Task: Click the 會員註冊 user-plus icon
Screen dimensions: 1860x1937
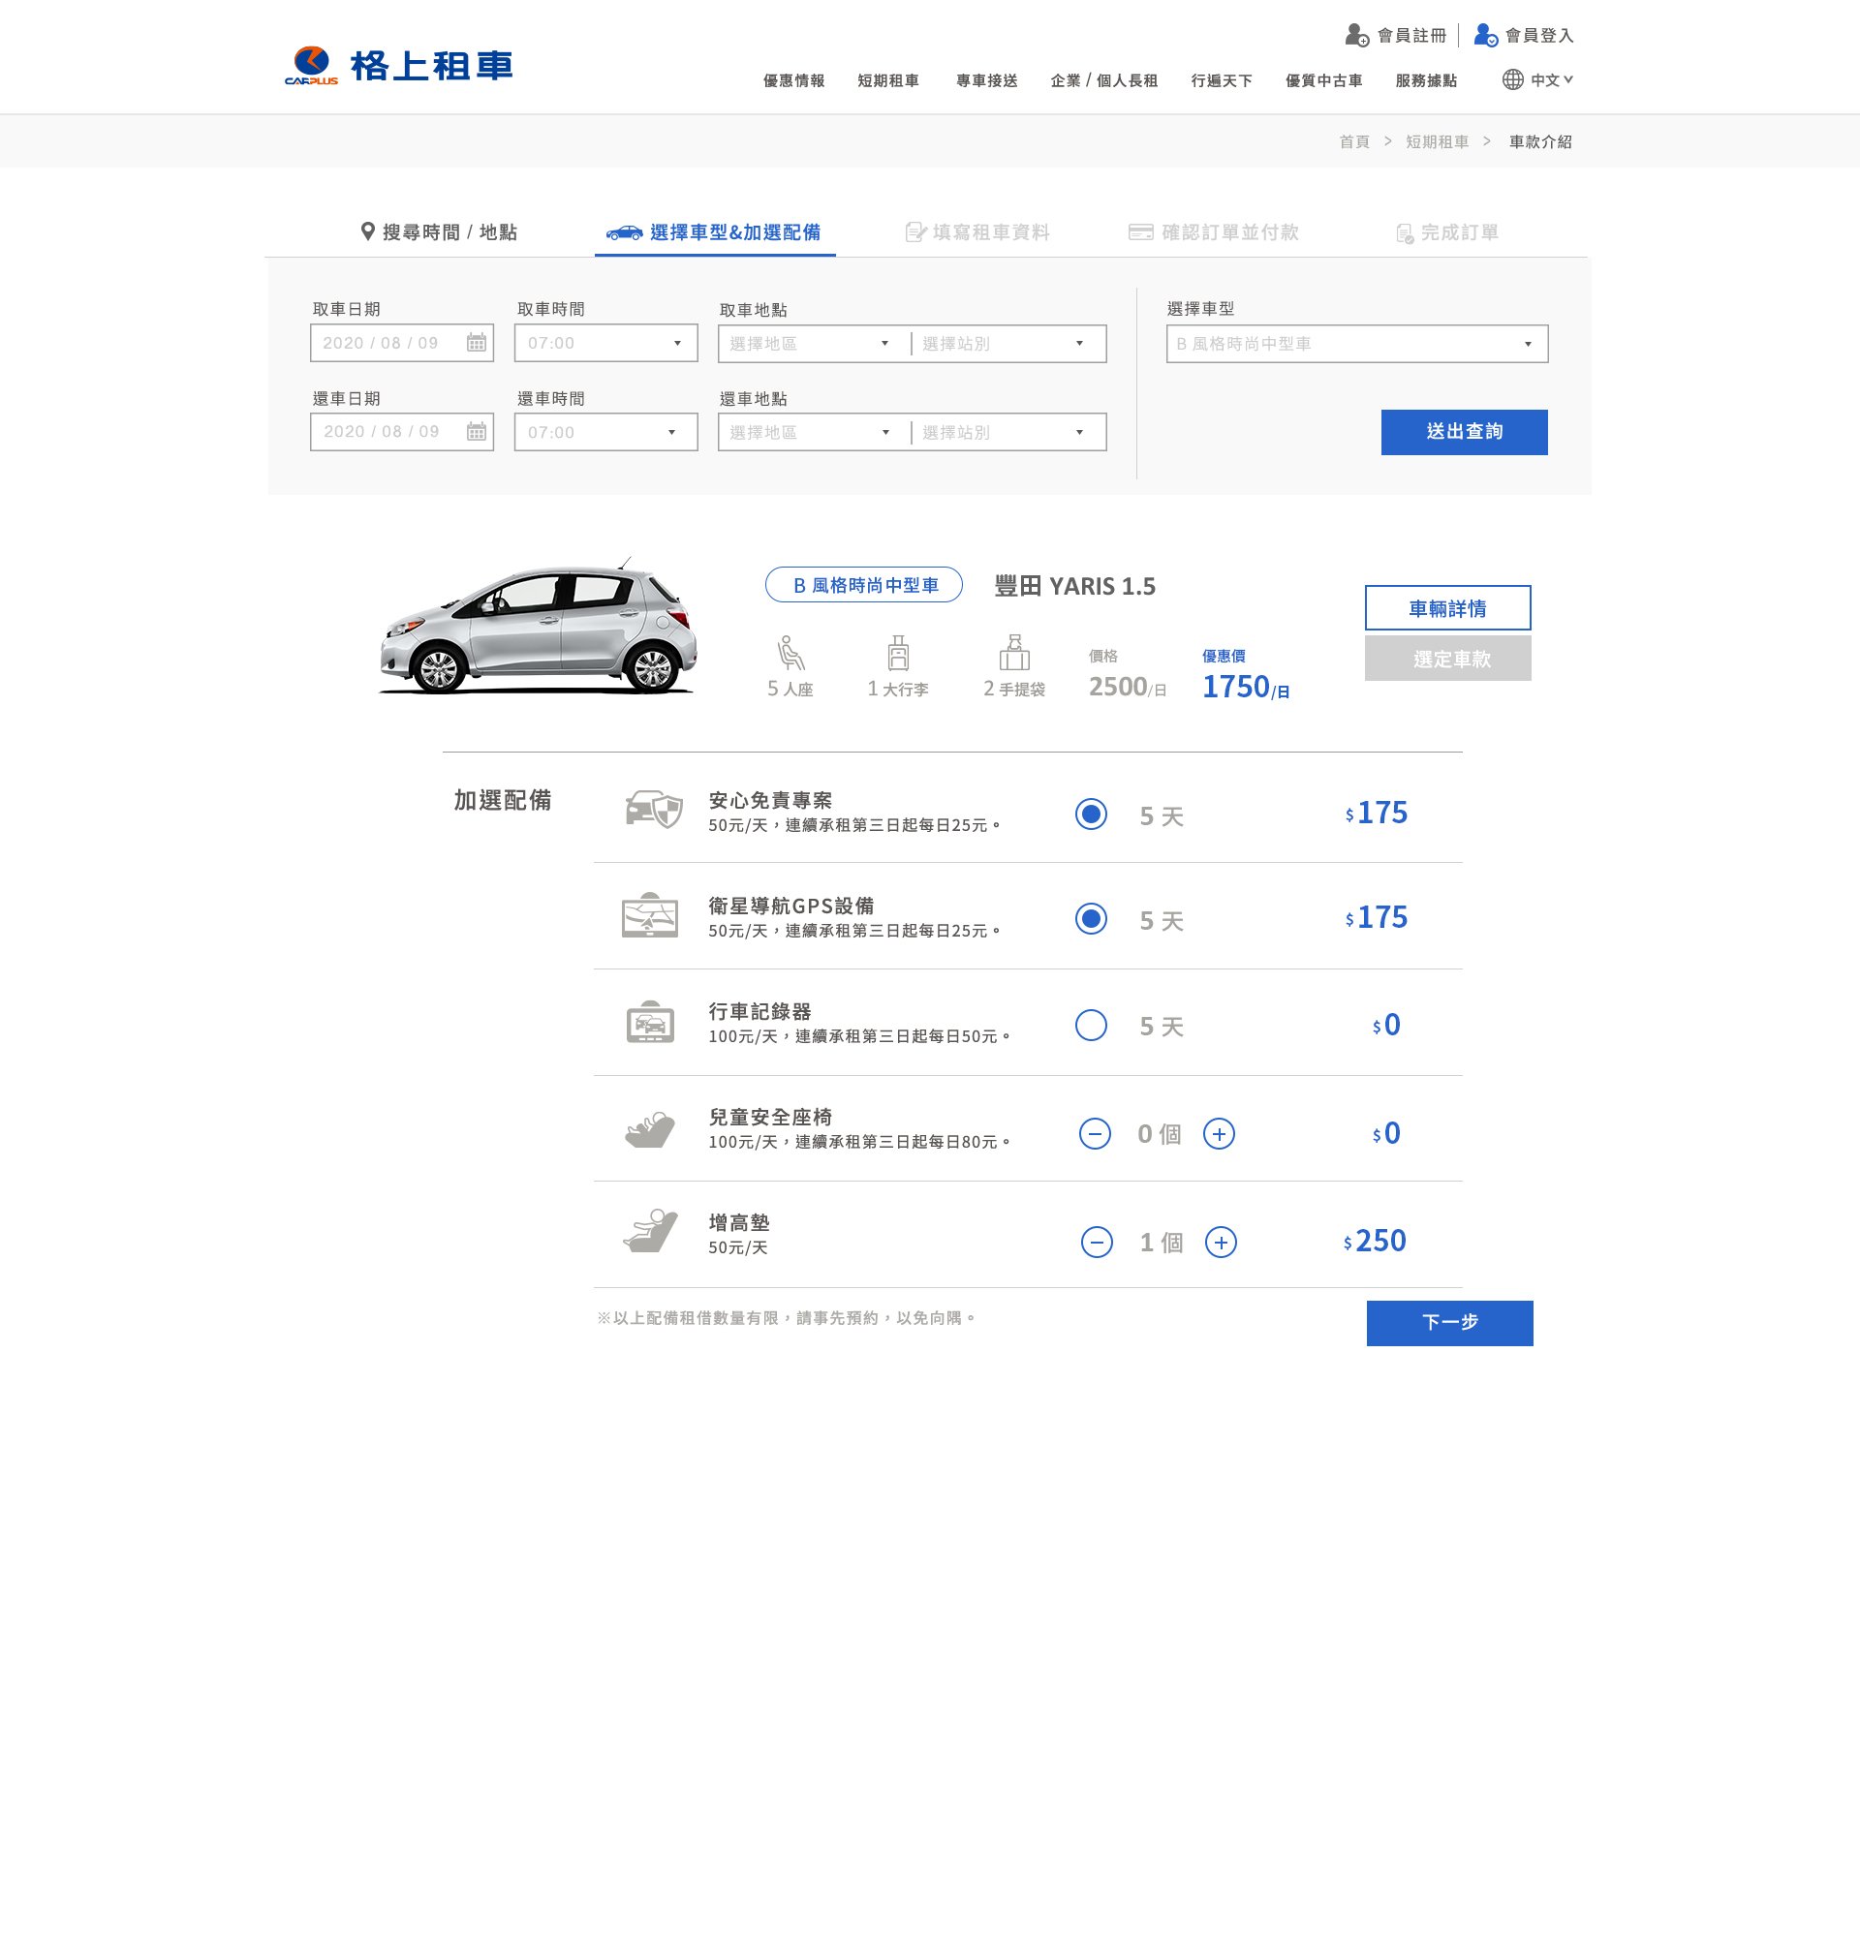Action: pyautogui.click(x=1357, y=36)
